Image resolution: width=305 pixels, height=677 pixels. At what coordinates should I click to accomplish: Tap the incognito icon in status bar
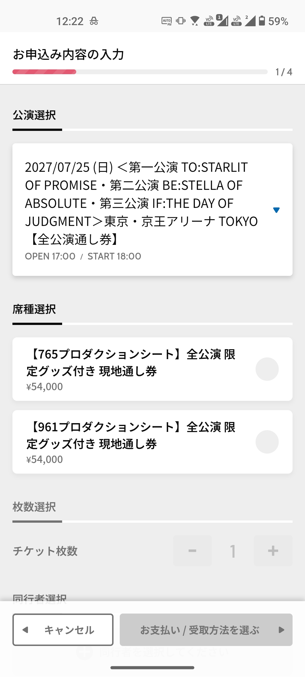[x=94, y=21]
